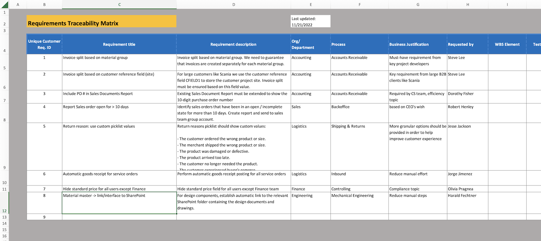Select 'Return reason: use custom picklist values'
Image resolution: width=541 pixels, height=241 pixels.
click(x=119, y=146)
